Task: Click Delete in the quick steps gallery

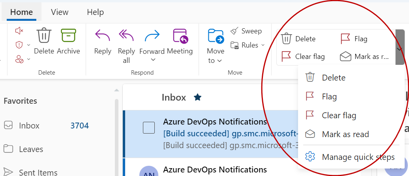Action: click(x=298, y=39)
